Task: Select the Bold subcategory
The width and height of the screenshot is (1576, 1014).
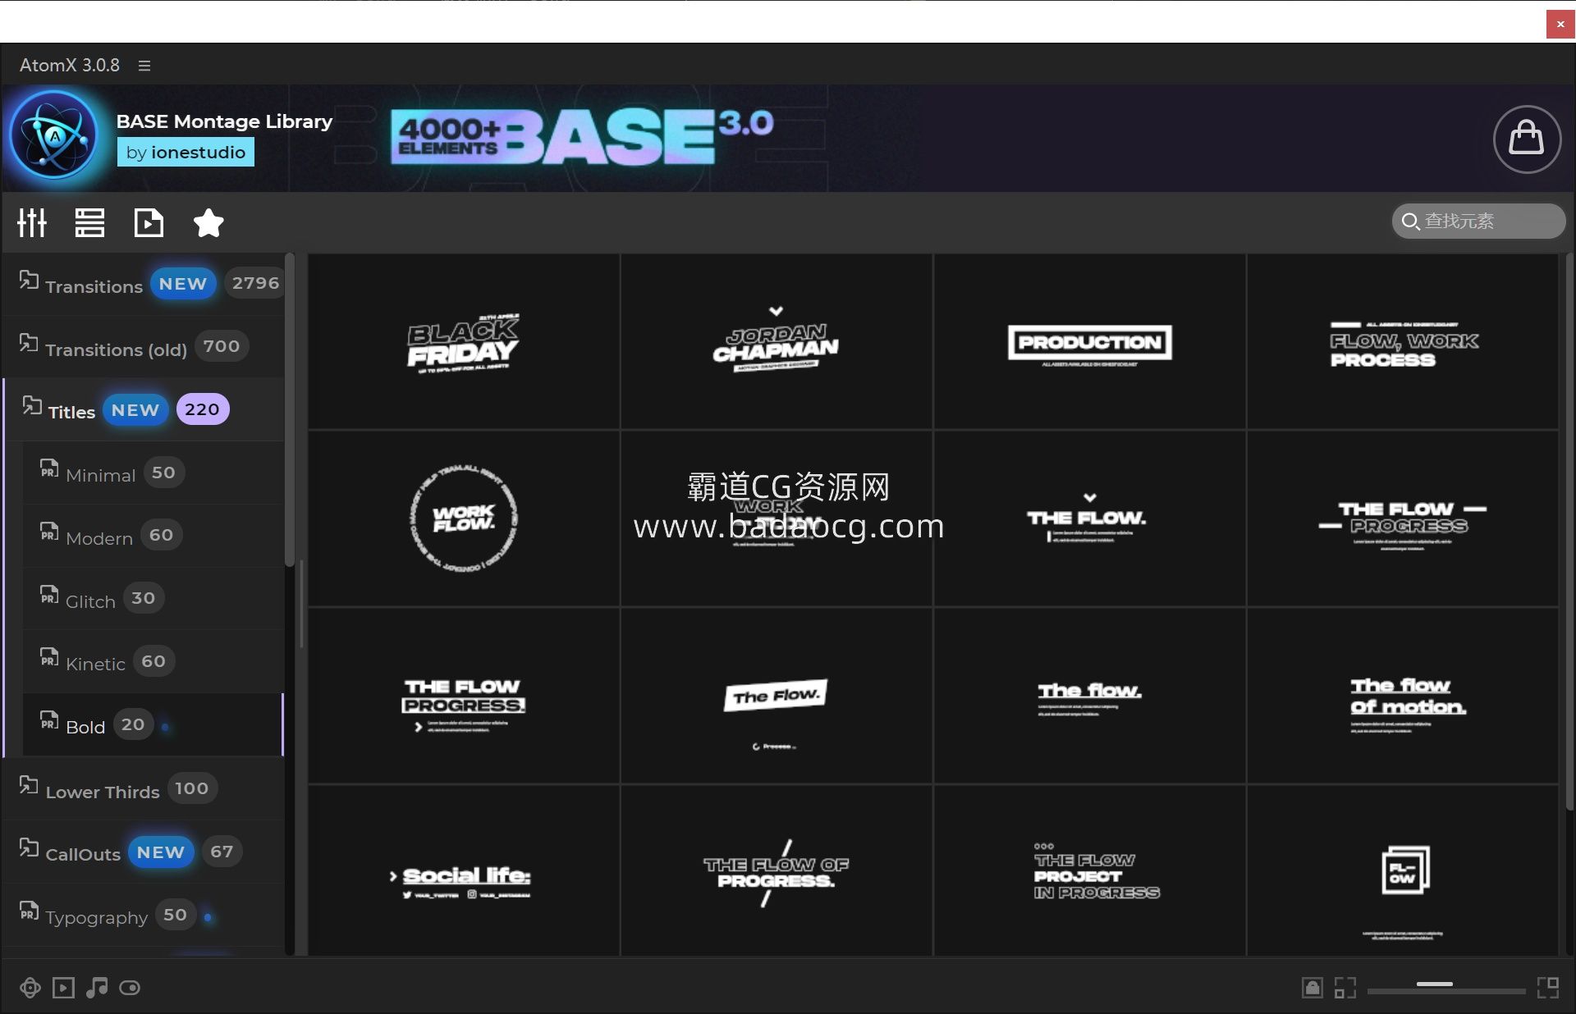Action: (x=153, y=725)
